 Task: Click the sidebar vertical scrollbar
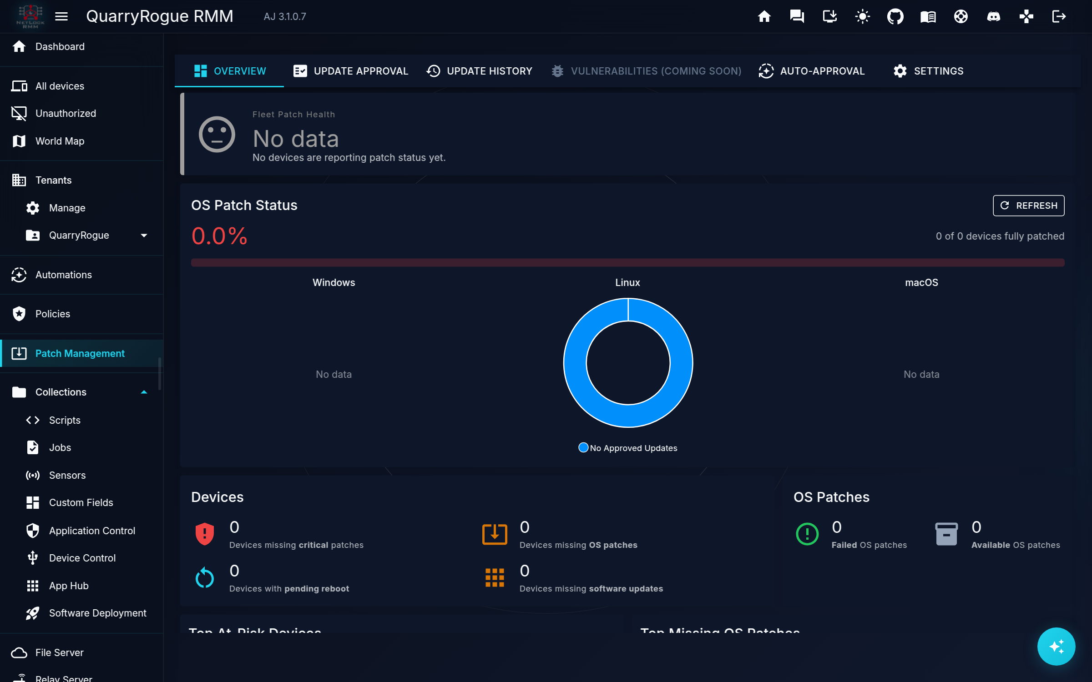pos(160,374)
